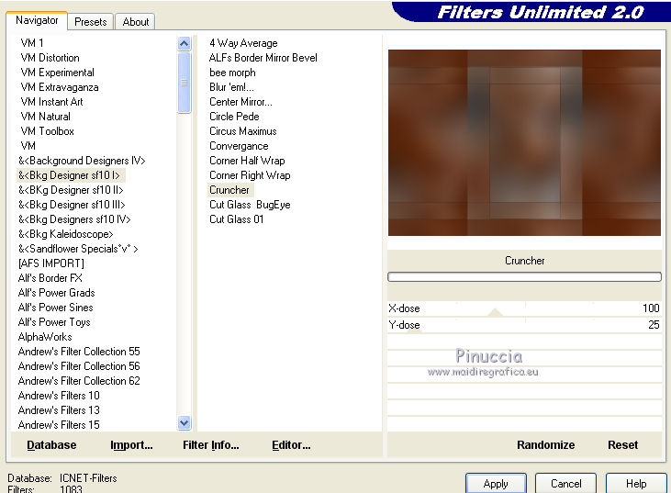The width and height of the screenshot is (671, 493).
Task: Select Andrew's Filters 13
Action: point(59,410)
